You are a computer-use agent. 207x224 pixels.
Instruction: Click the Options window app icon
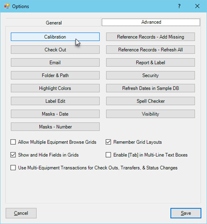point(7,6)
